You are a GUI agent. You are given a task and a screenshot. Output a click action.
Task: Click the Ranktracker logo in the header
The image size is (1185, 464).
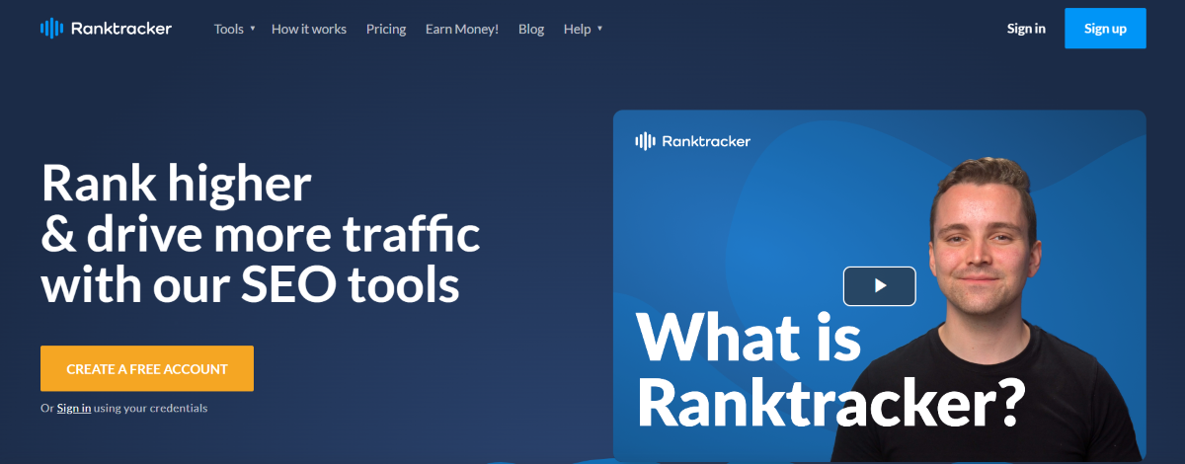point(106,29)
